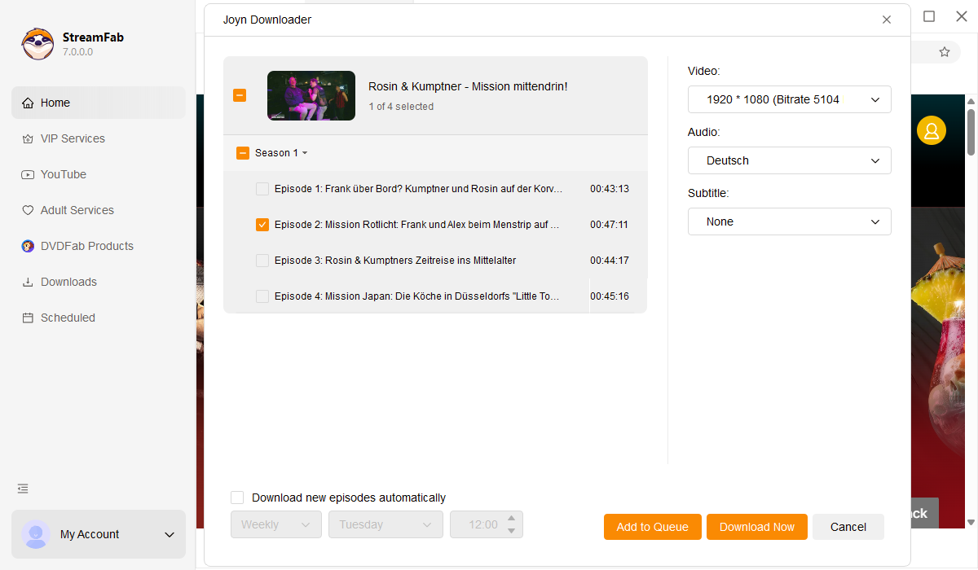This screenshot has width=978, height=570.
Task: Go to Downloads in the sidebar
Action: click(x=68, y=282)
